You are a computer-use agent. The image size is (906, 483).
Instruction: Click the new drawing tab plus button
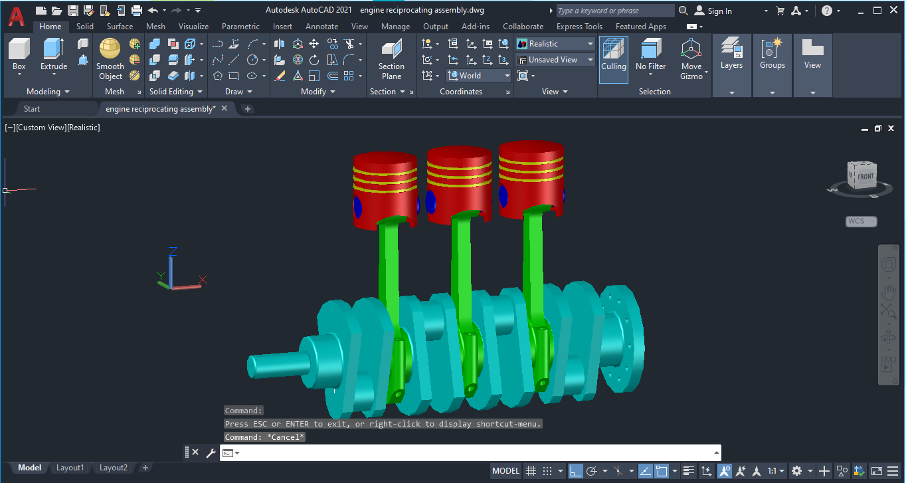click(x=248, y=109)
